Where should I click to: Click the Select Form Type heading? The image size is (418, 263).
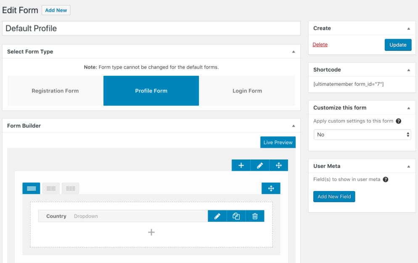pos(30,51)
